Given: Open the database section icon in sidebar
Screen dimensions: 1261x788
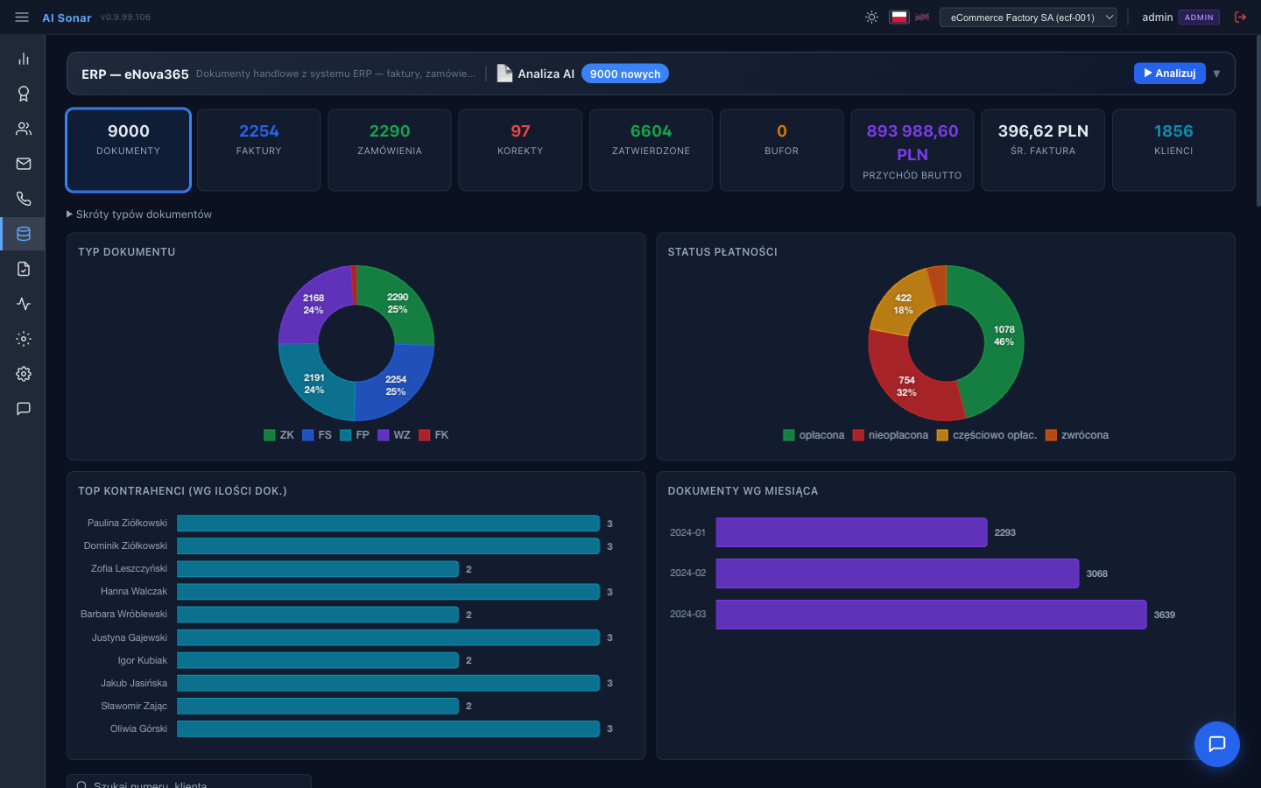Looking at the screenshot, I should [23, 234].
